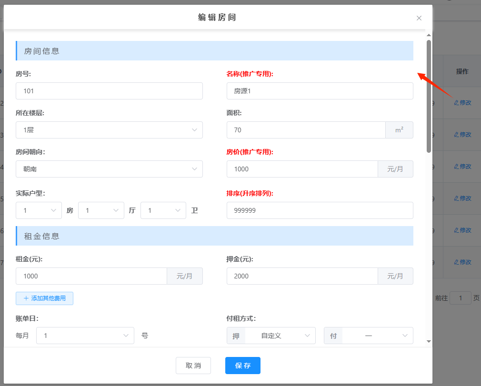Click the dialog's vertical scrollbar thumb
The height and width of the screenshot is (386, 481).
click(x=429, y=95)
